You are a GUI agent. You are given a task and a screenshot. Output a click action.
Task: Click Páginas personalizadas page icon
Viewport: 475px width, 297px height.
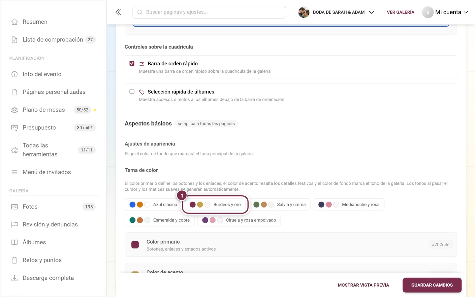[15, 92]
